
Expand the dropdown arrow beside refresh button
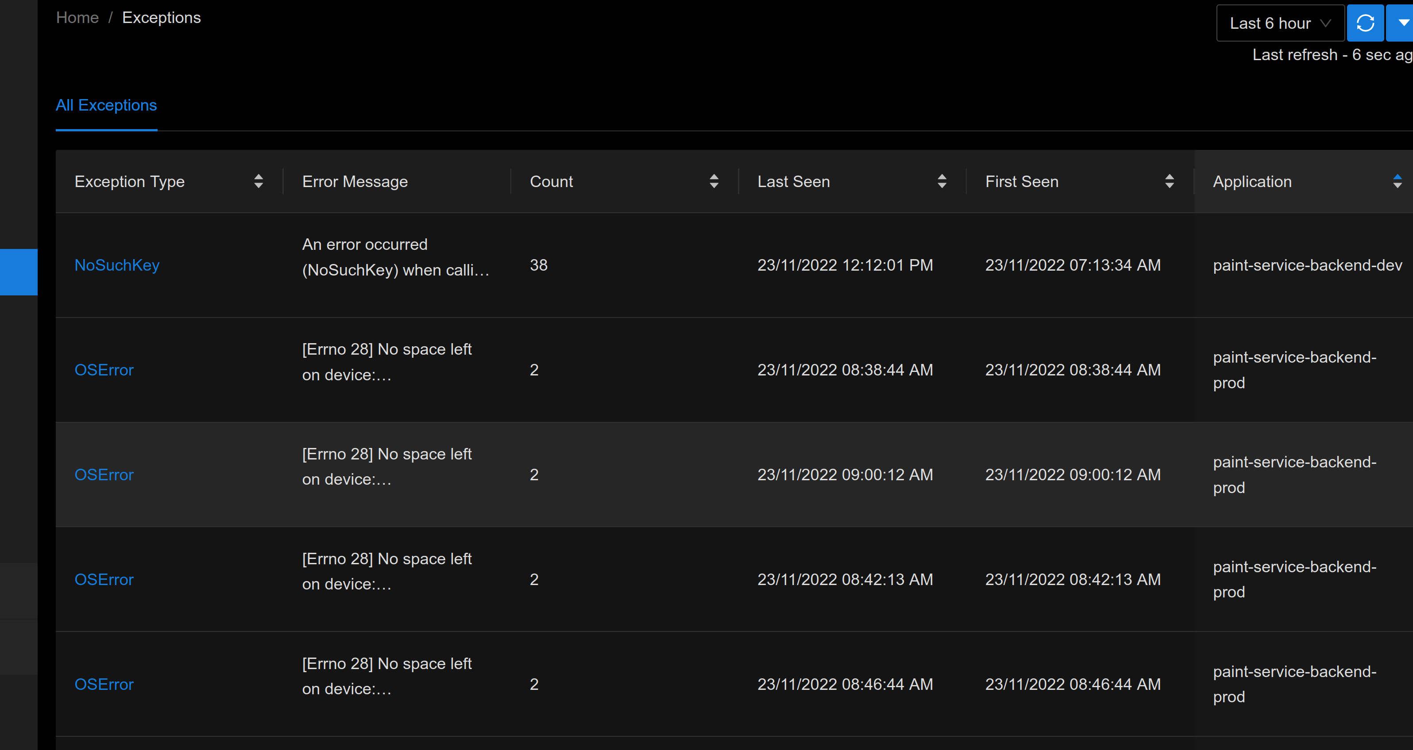1402,23
